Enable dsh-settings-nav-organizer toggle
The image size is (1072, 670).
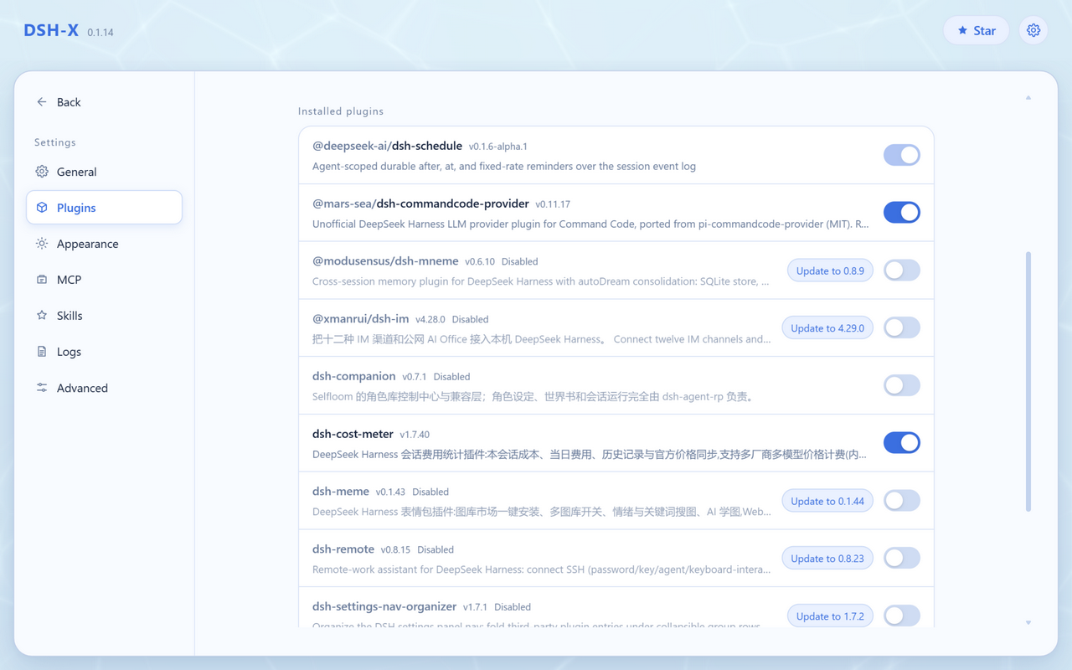902,616
